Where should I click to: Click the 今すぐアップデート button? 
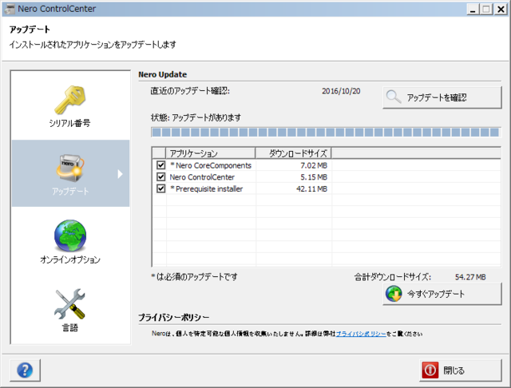[x=442, y=294]
